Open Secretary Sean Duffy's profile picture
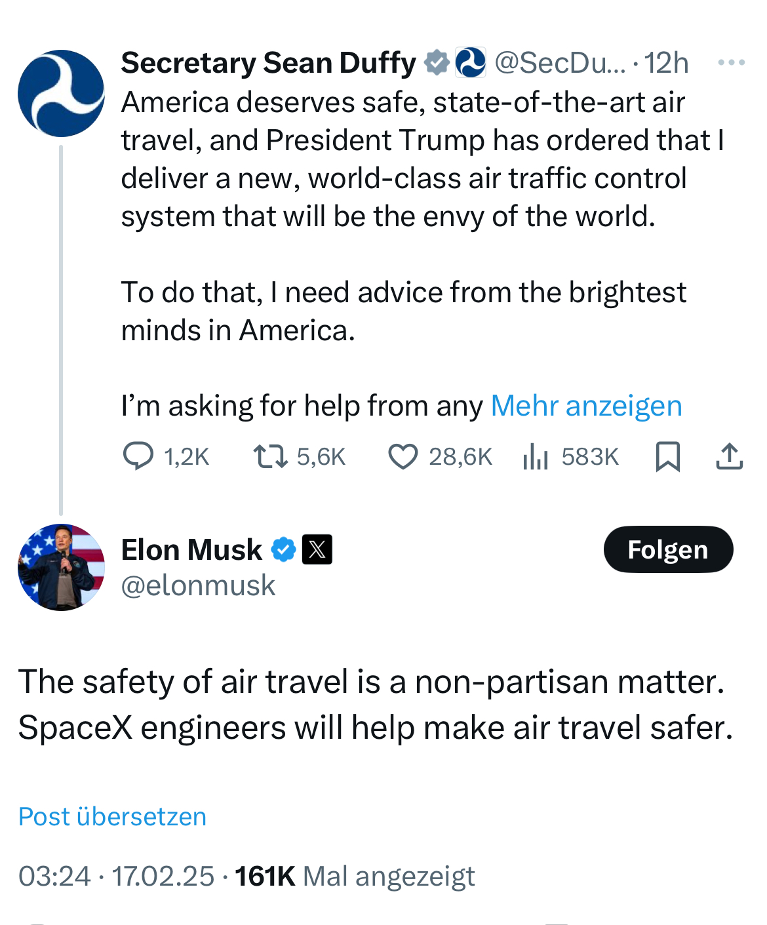The width and height of the screenshot is (767, 925). coord(61,93)
